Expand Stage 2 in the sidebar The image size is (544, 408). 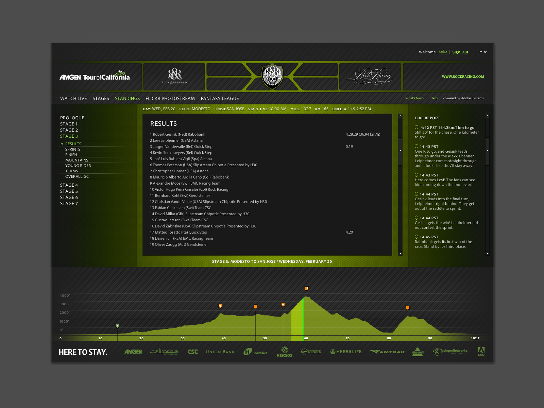[69, 130]
